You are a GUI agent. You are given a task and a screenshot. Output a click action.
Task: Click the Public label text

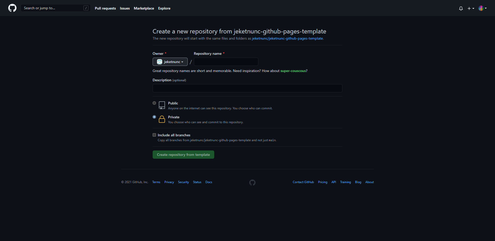click(173, 103)
